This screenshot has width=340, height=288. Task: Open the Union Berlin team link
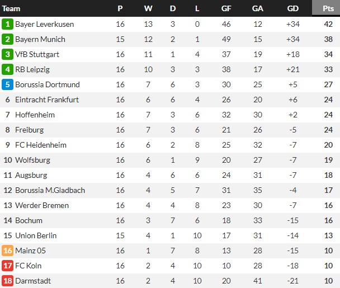[36, 235]
